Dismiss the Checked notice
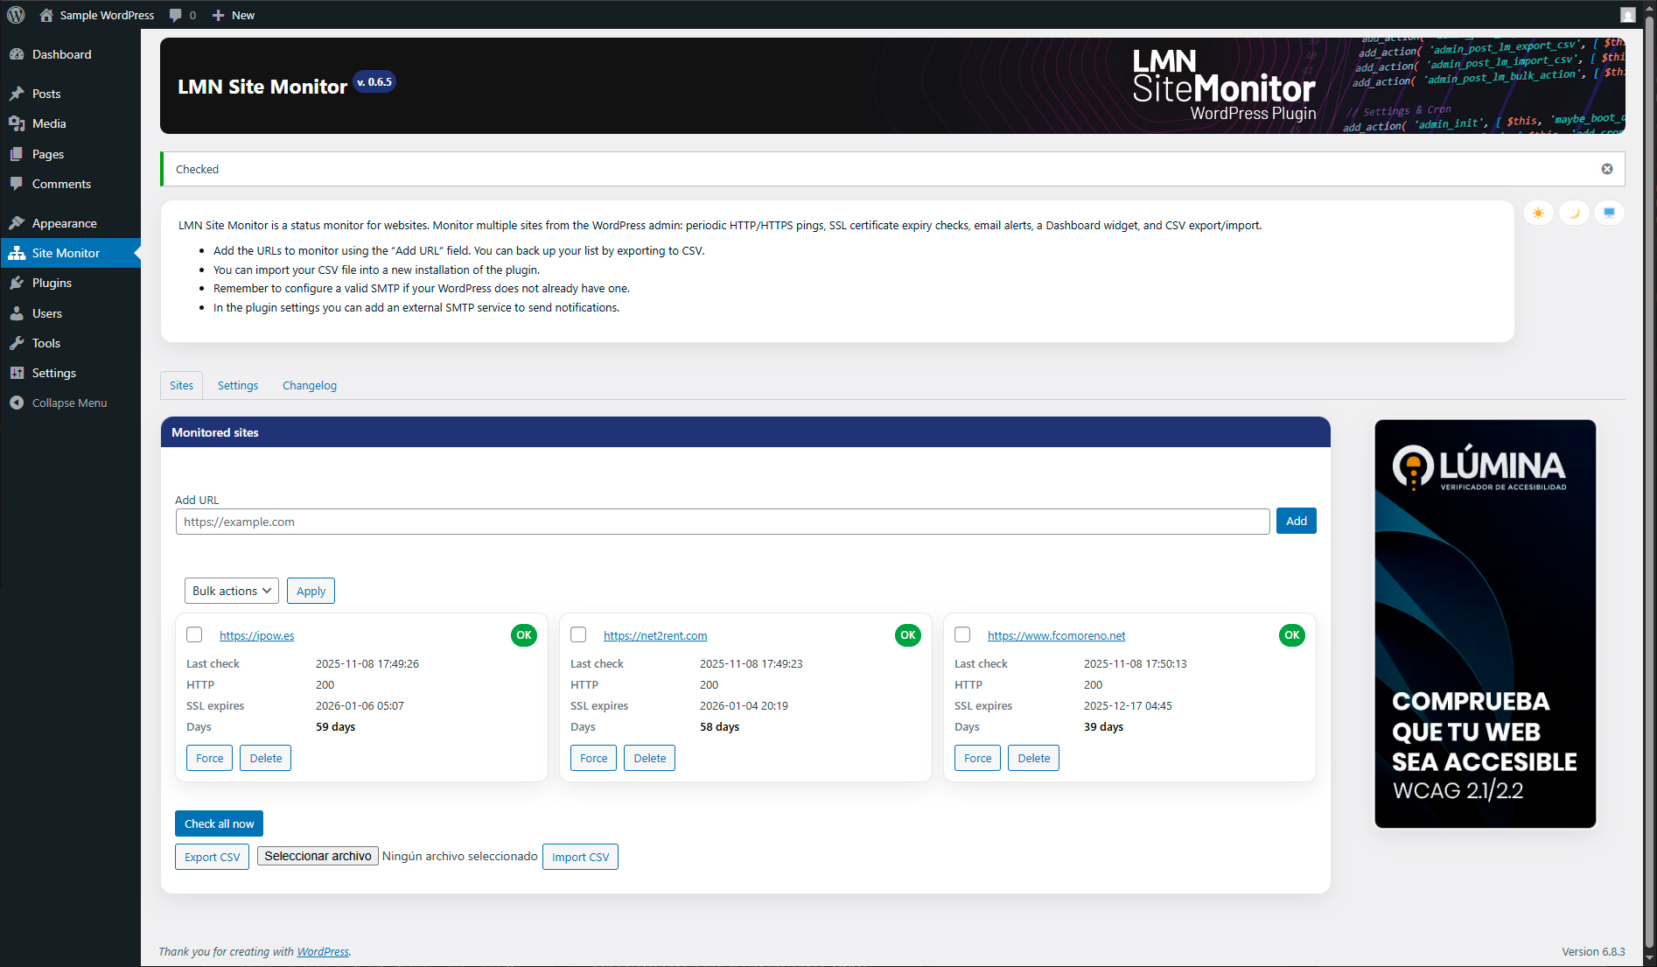This screenshot has width=1657, height=967. [x=1607, y=169]
